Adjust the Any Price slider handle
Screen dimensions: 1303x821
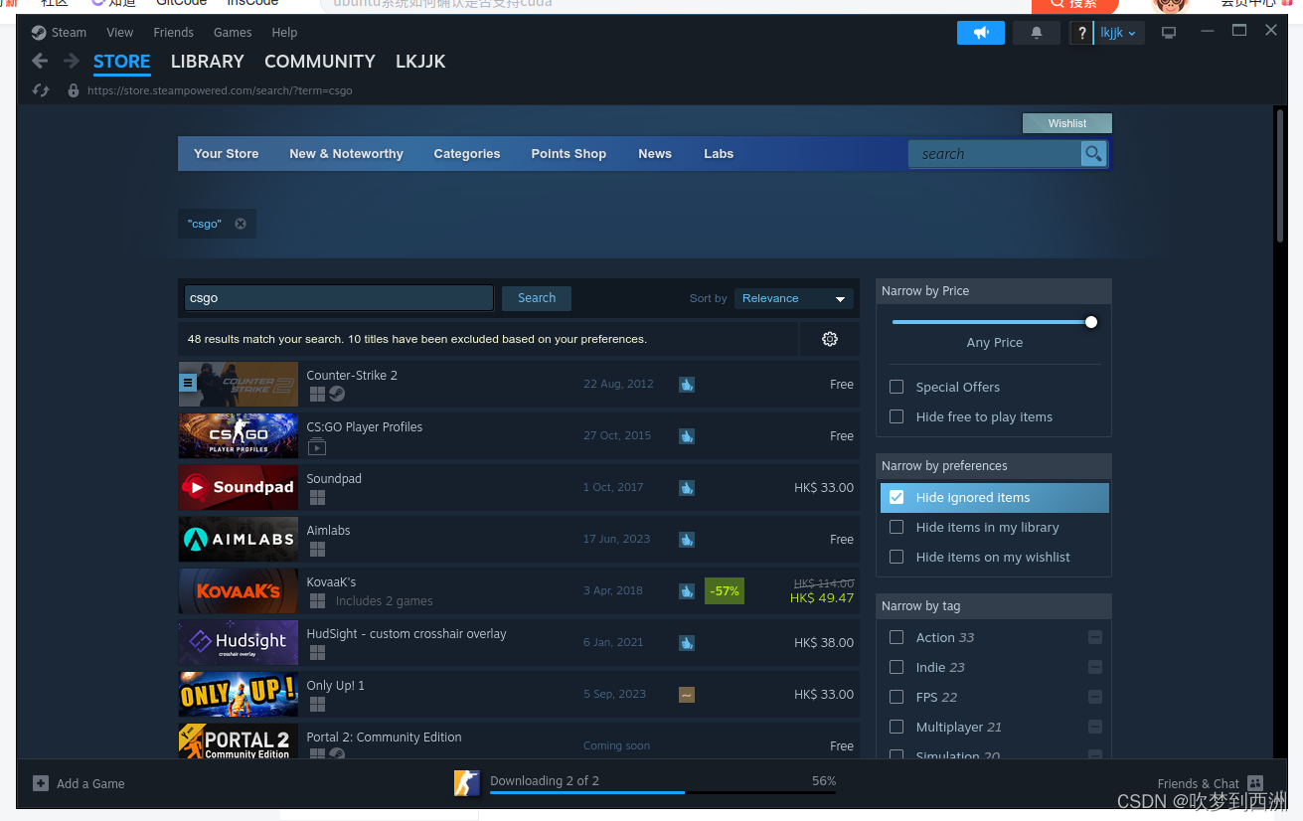[x=1091, y=322]
